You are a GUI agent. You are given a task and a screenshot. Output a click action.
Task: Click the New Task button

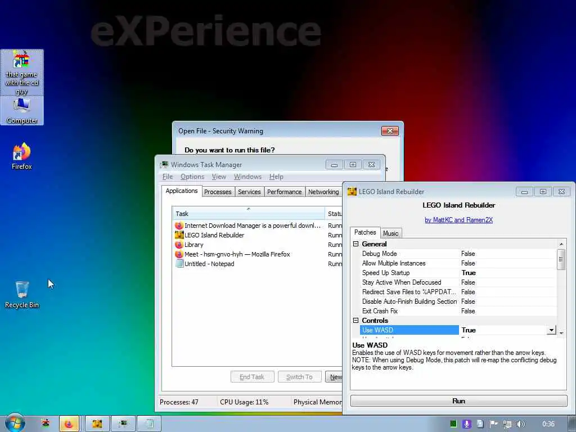[334, 377]
